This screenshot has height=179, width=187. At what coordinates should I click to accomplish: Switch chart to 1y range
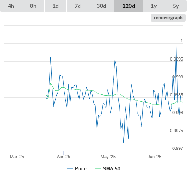tap(154, 6)
